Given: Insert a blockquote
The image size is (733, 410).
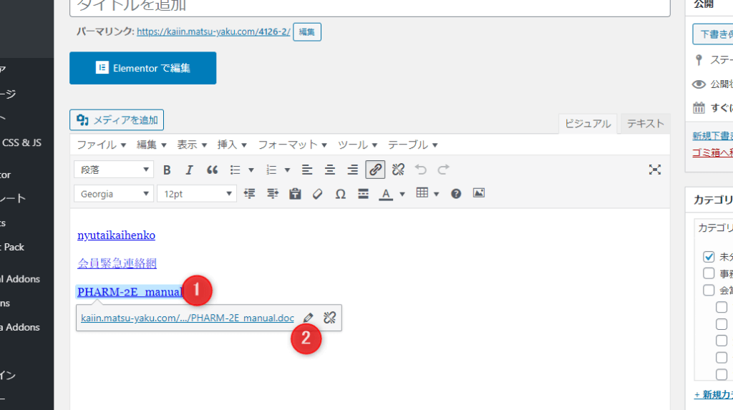Looking at the screenshot, I should (212, 170).
